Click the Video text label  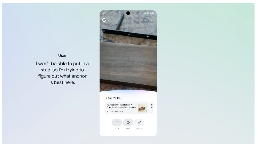[x=128, y=128]
